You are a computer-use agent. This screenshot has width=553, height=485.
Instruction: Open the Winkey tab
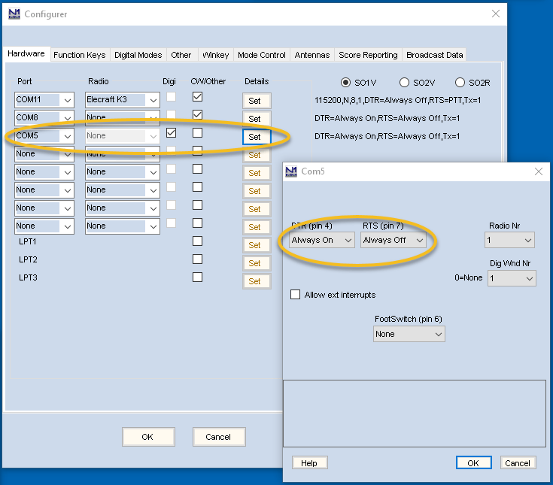[215, 55]
